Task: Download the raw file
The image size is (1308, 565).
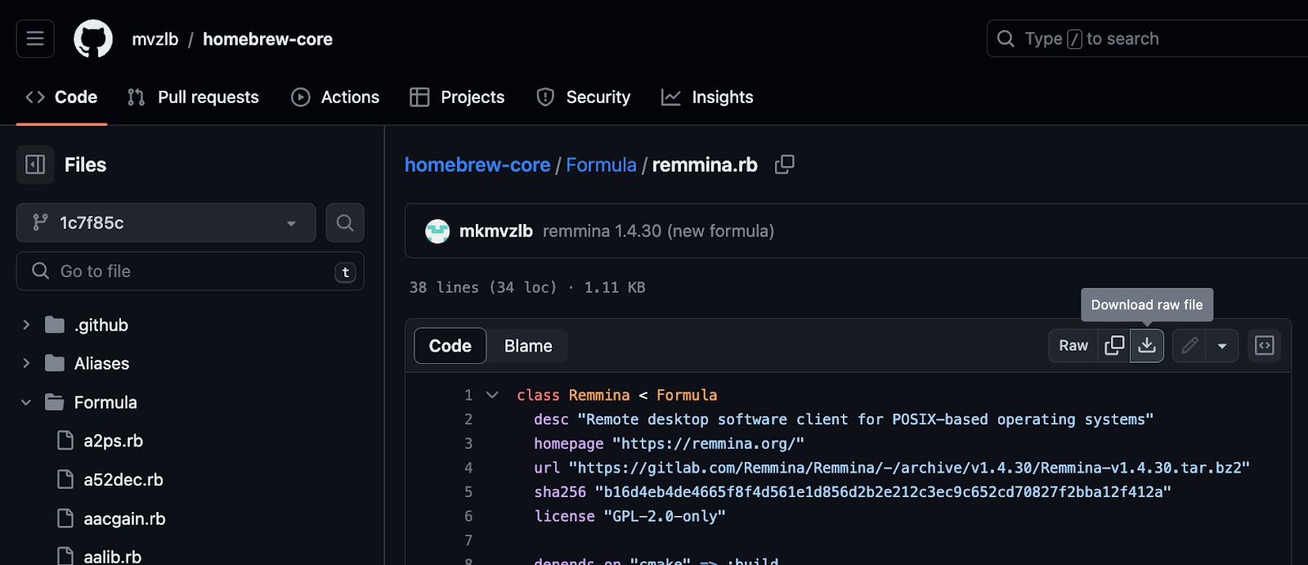Action: [x=1147, y=346]
